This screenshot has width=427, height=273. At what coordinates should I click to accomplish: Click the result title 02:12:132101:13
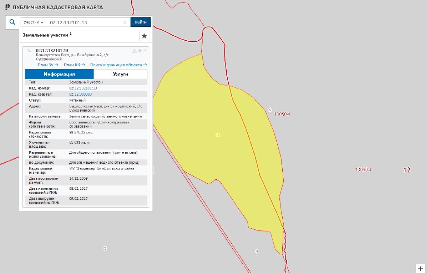pos(52,50)
